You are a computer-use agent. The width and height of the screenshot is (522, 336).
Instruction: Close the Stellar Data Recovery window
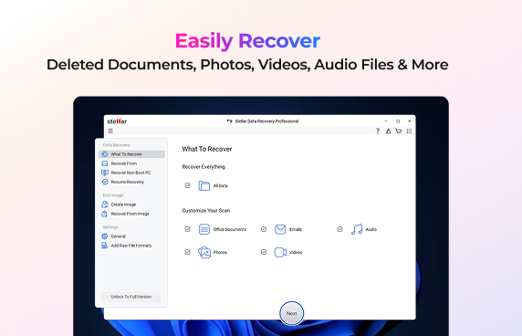coord(409,121)
